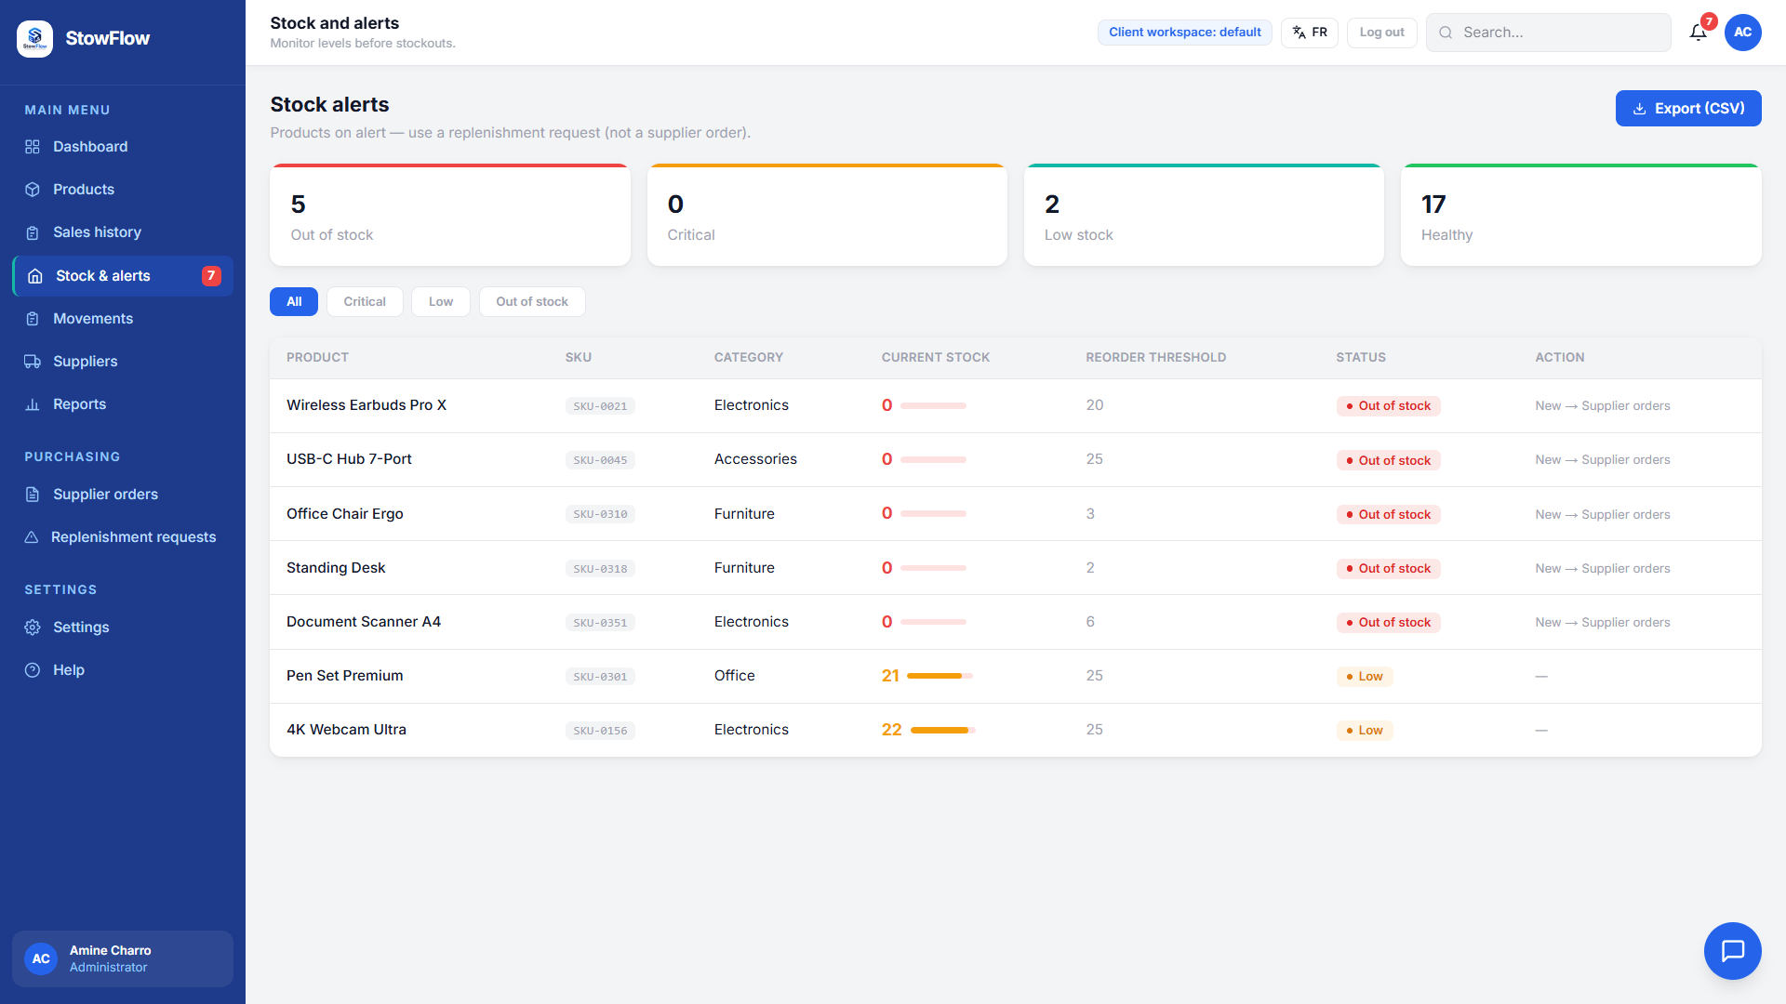Click the Stock & alerts badge 7
Viewport: 1786px width, 1004px height.
click(211, 276)
